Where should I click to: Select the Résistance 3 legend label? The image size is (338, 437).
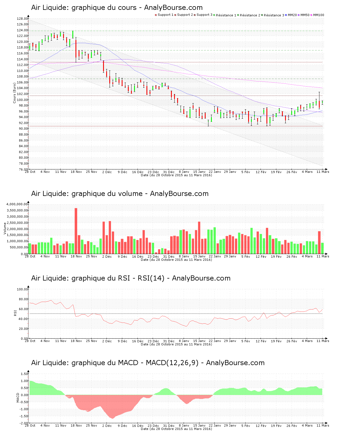point(274,15)
